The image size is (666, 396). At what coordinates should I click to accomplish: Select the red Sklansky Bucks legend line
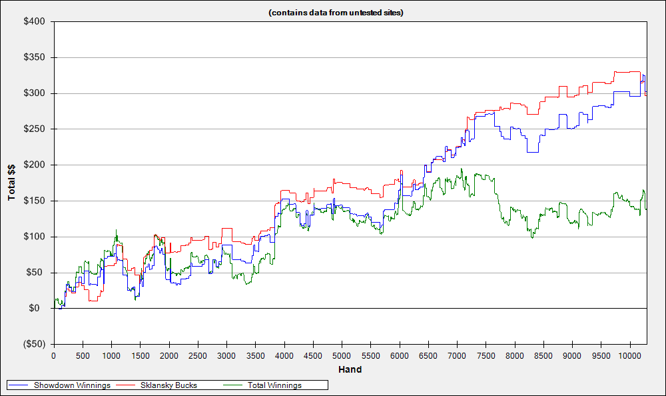(x=125, y=385)
